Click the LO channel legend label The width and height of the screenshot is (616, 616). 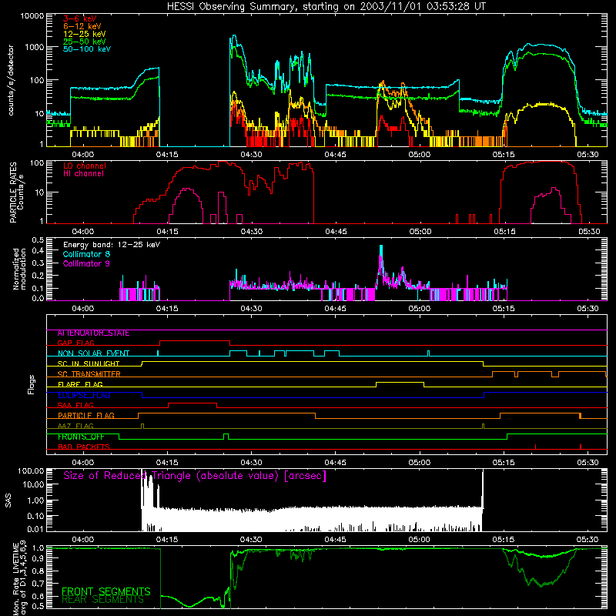(x=85, y=166)
